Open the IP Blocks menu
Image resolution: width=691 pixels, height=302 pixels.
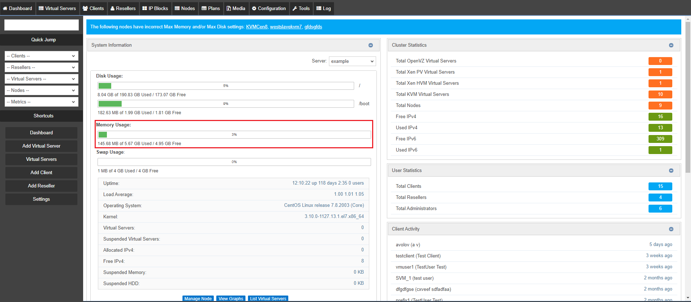pyautogui.click(x=155, y=8)
